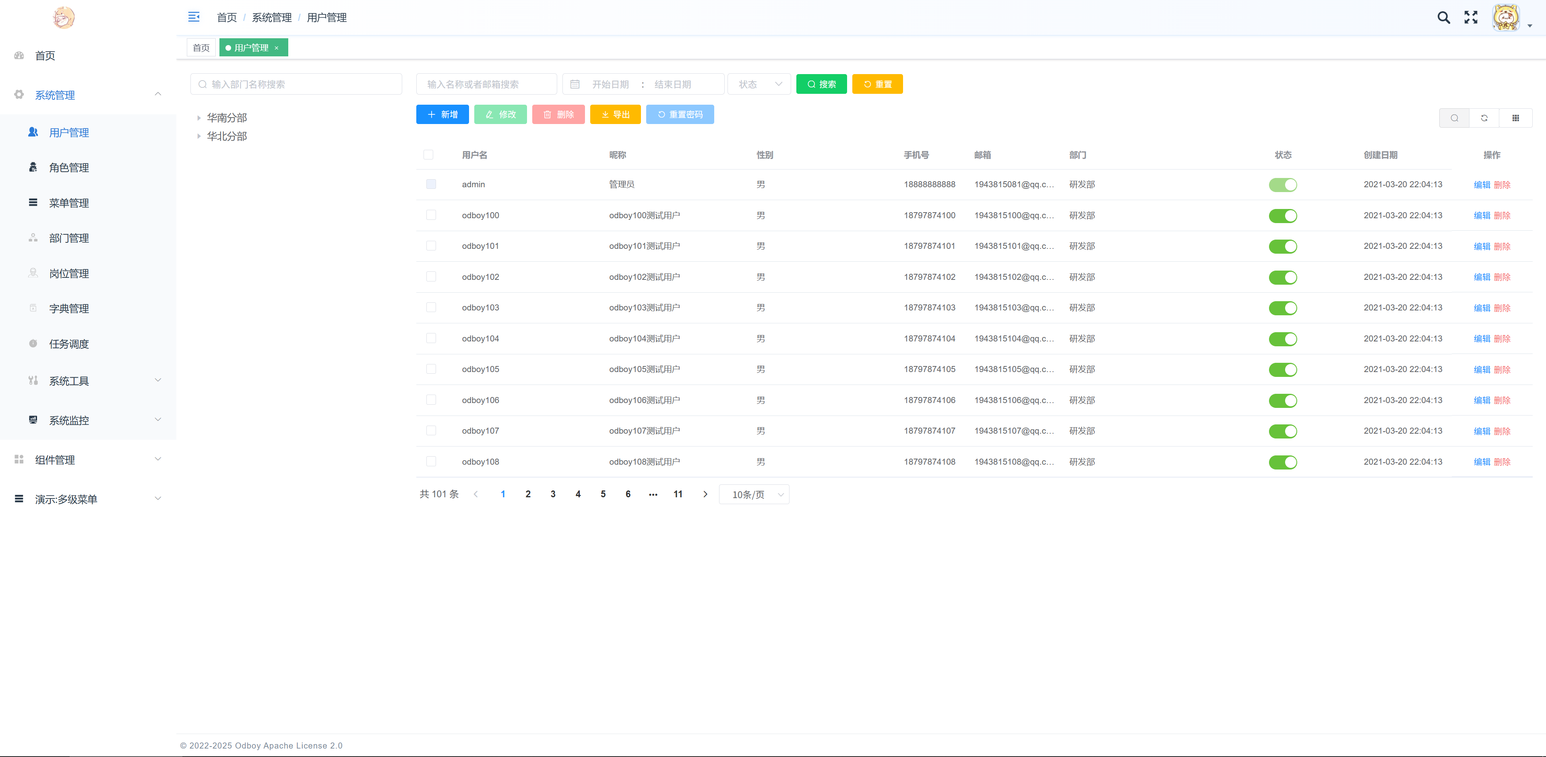Viewport: 1546px width, 757px height.
Task: Click the 新增 button
Action: coord(442,114)
